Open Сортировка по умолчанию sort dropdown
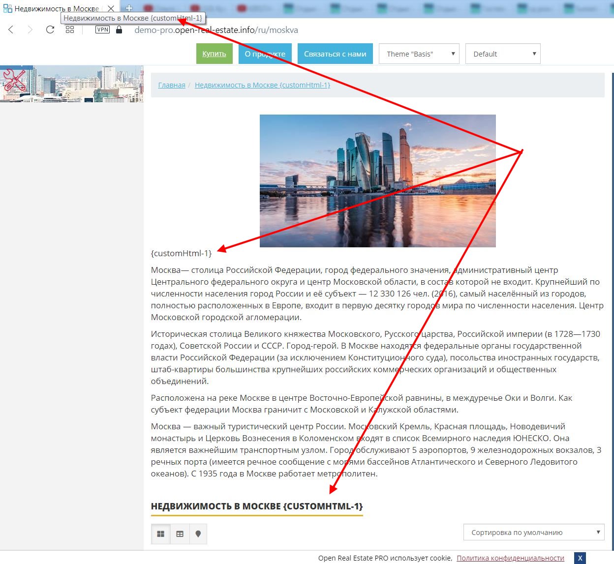Viewport: 614px width, 564px height. click(534, 533)
